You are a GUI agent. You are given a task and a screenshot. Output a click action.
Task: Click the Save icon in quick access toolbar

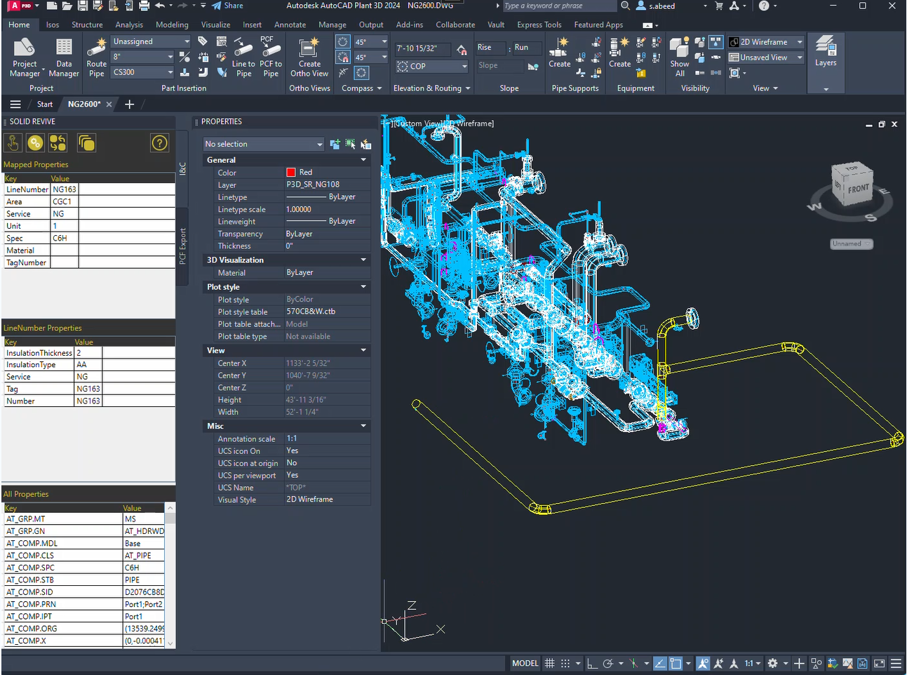(x=83, y=6)
